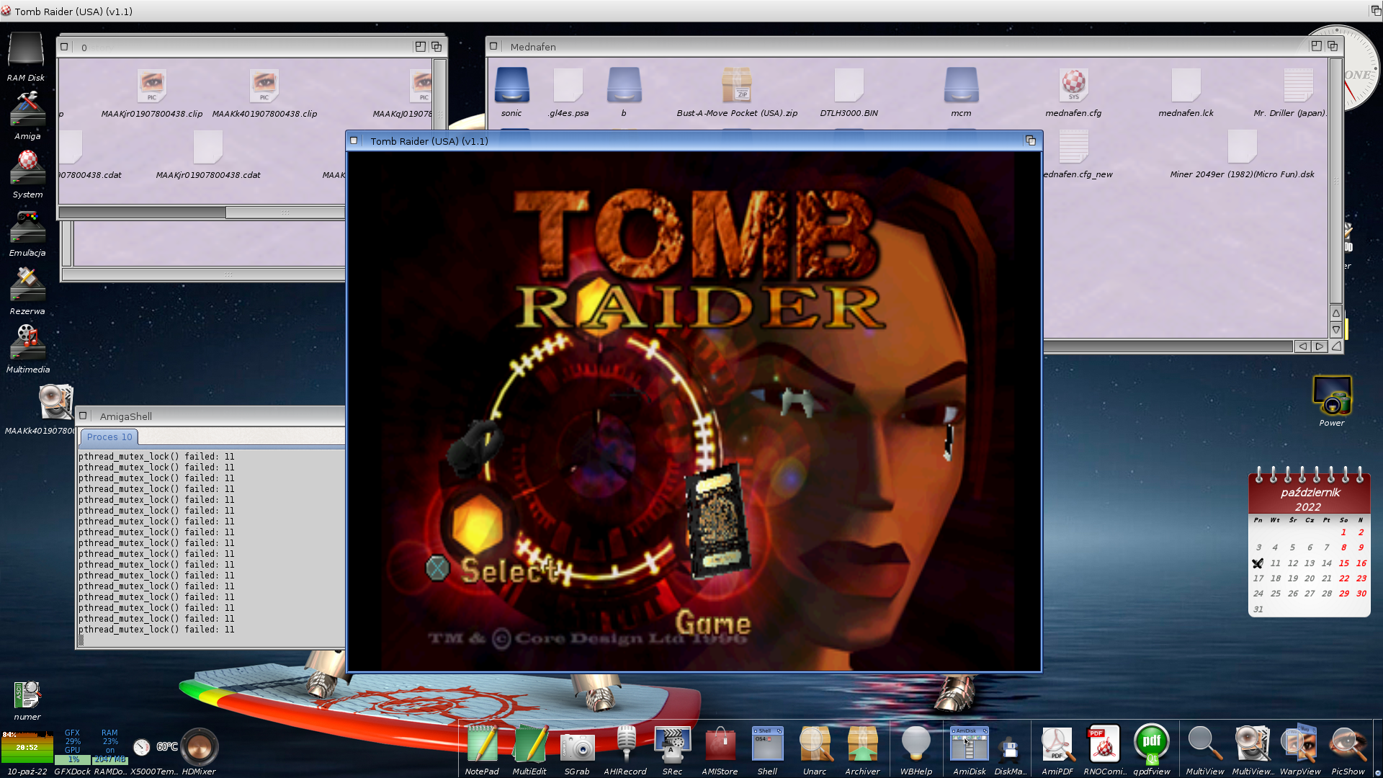Open the System drive icon
The height and width of the screenshot is (778, 1383).
[27, 174]
